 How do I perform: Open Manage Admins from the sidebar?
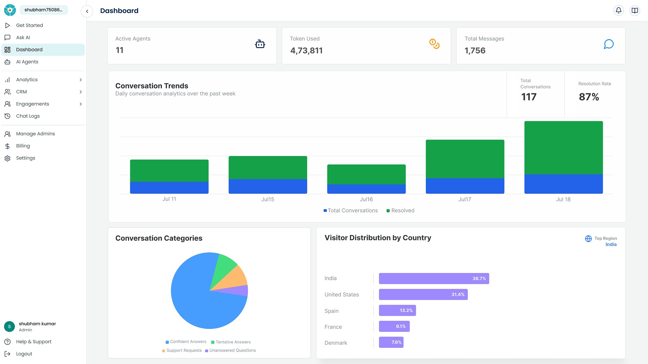point(35,133)
